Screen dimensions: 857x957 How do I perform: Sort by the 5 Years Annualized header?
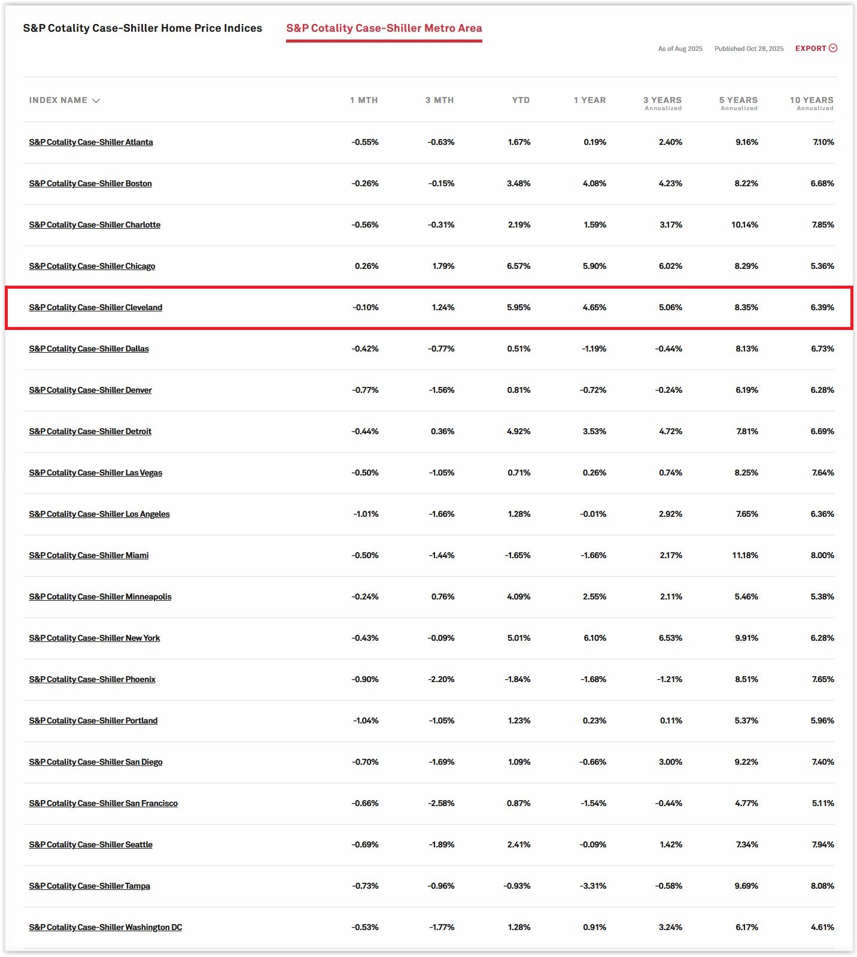tap(738, 103)
